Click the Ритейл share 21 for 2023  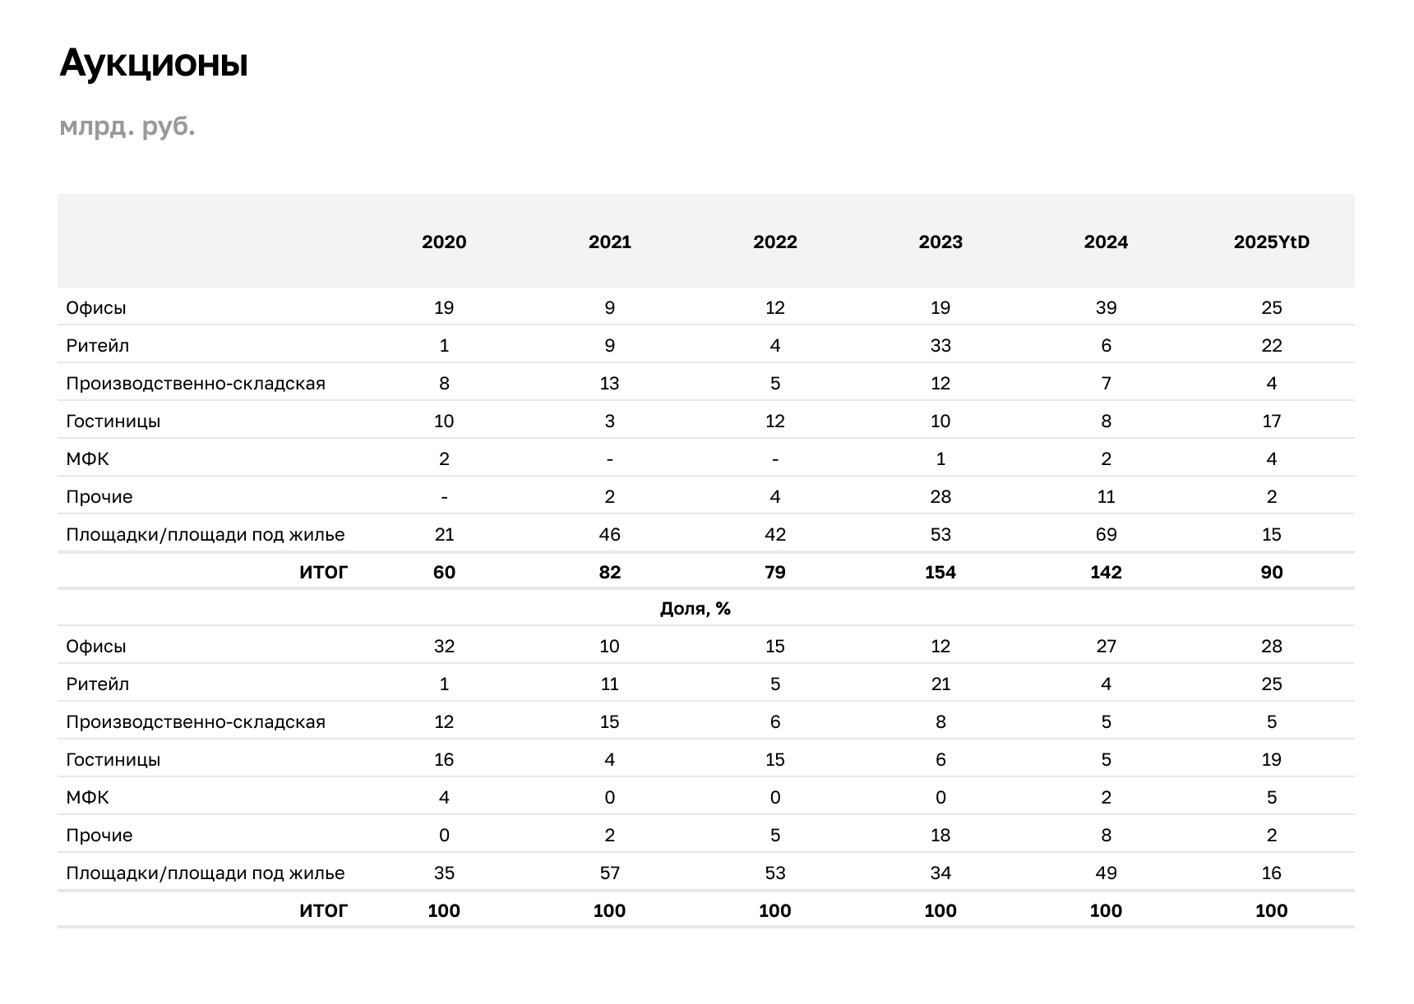(x=940, y=684)
